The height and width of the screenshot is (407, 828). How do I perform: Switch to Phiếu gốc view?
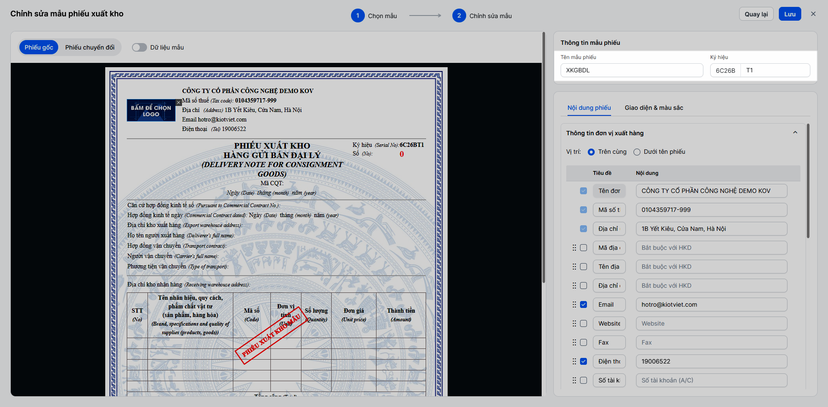39,47
